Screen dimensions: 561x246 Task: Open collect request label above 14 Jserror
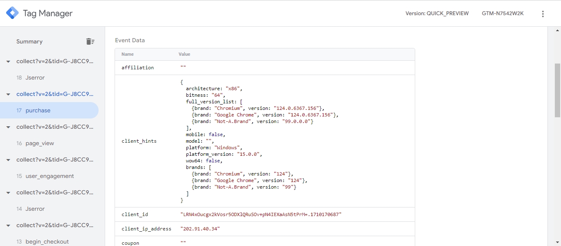(55, 192)
